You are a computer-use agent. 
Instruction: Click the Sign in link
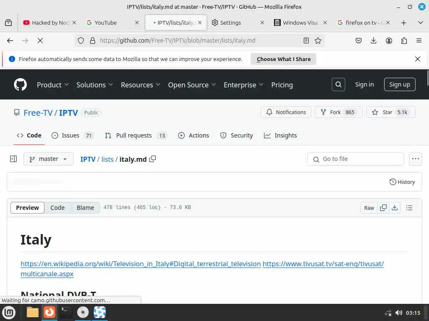click(364, 84)
